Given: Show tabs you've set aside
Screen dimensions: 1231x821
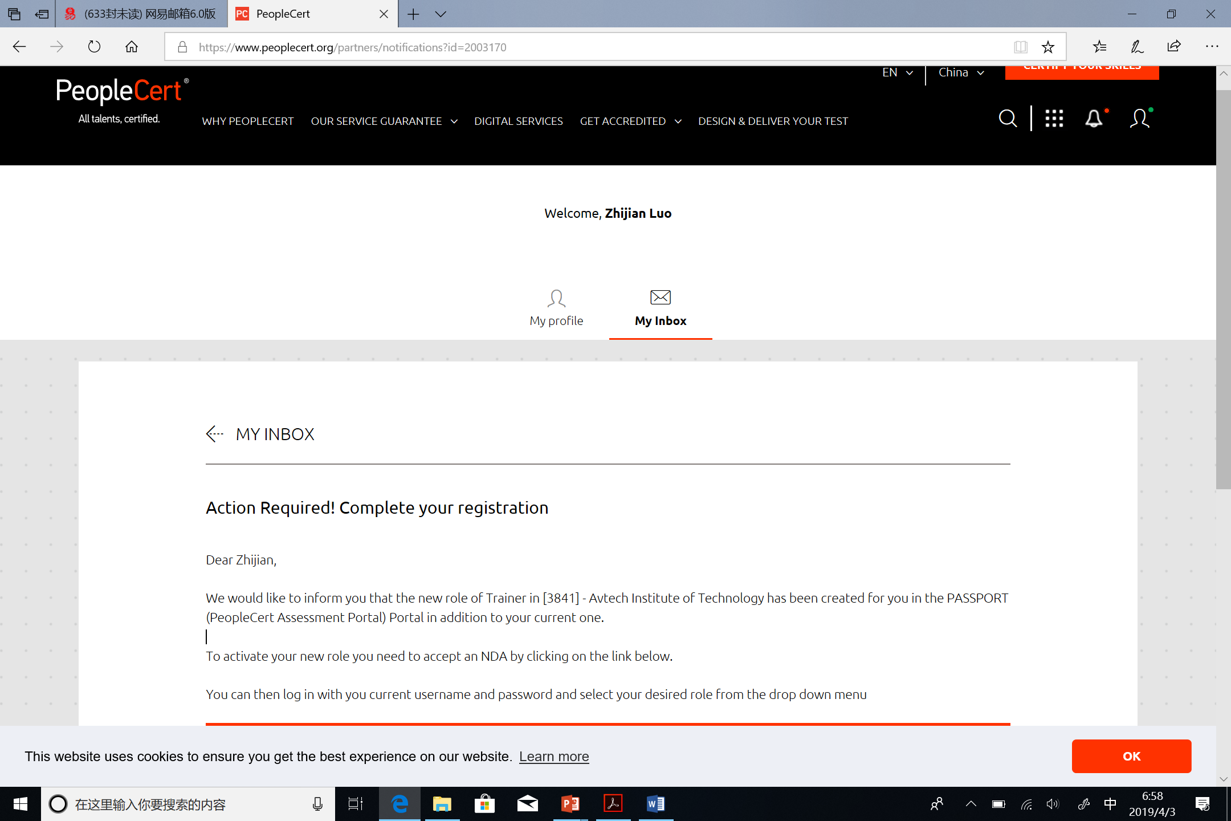Looking at the screenshot, I should pos(14,14).
